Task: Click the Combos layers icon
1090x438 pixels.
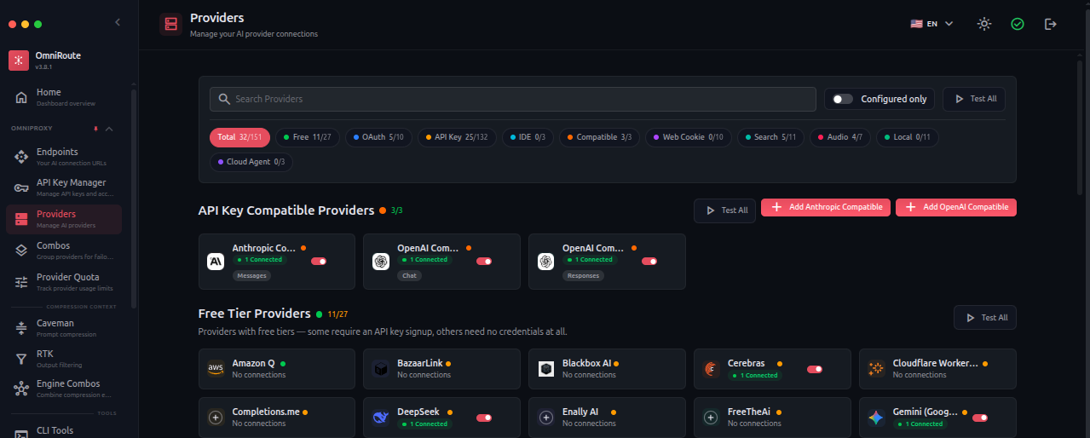Action: (x=21, y=251)
